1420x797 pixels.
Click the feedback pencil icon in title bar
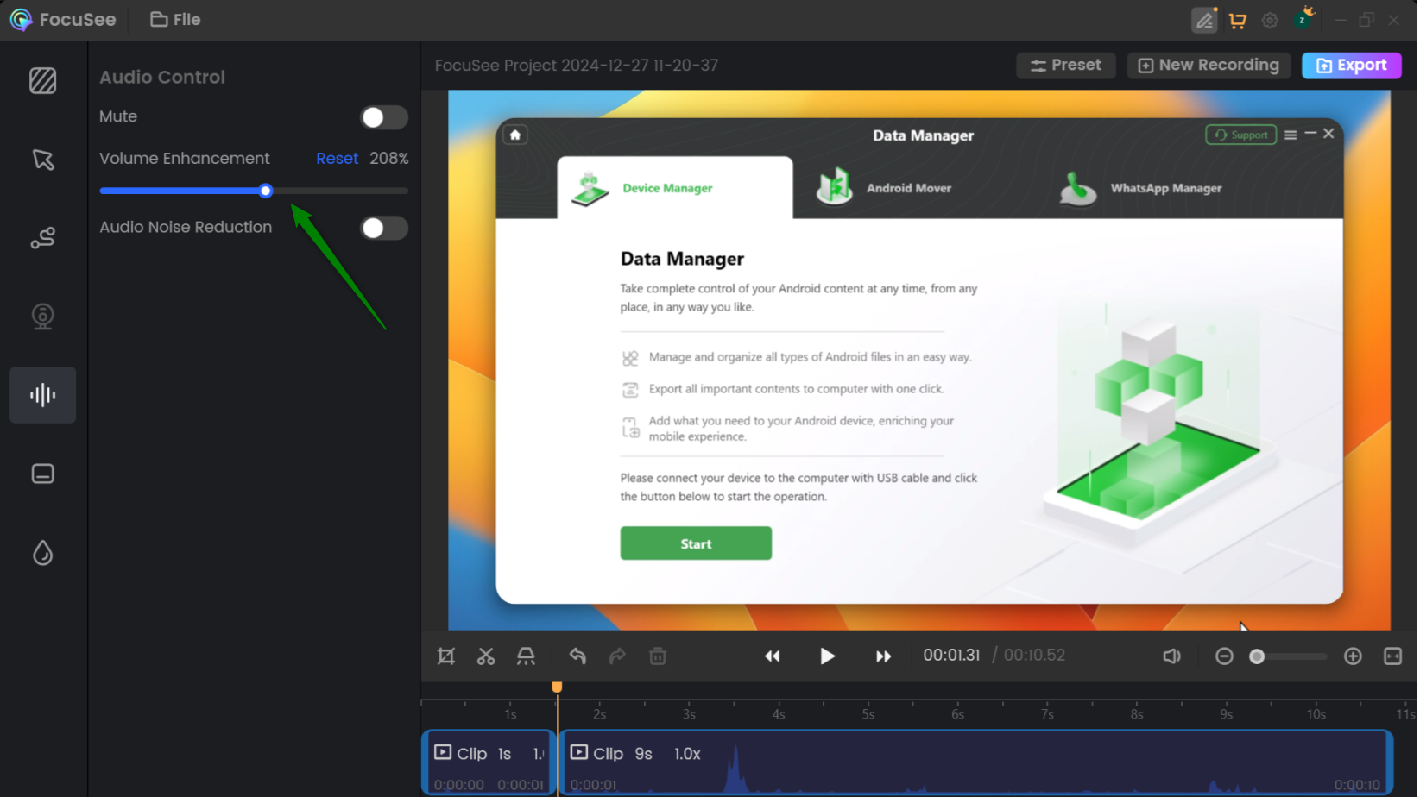pyautogui.click(x=1204, y=20)
